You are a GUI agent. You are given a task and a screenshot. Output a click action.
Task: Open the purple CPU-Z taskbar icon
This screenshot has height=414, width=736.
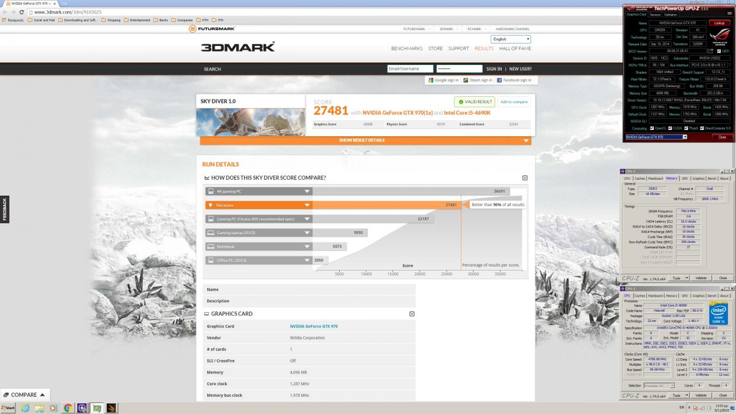(82, 408)
